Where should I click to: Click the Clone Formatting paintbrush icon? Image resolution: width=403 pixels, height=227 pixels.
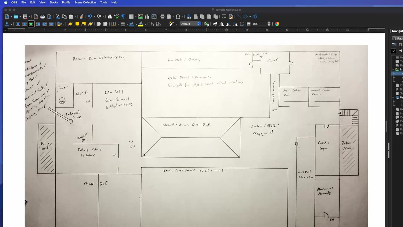[82, 16]
